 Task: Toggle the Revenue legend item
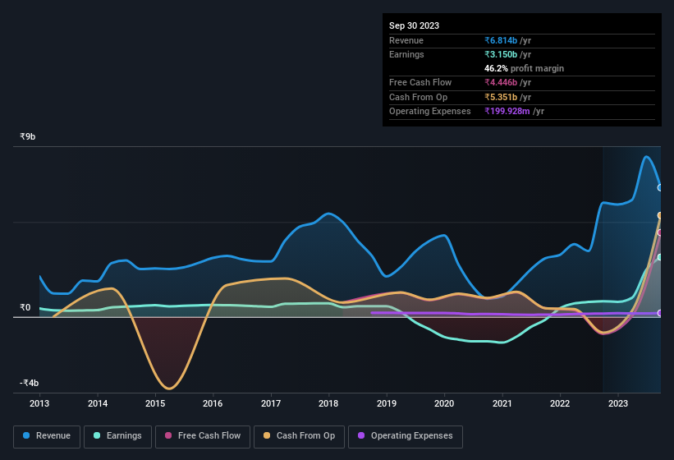(x=48, y=435)
